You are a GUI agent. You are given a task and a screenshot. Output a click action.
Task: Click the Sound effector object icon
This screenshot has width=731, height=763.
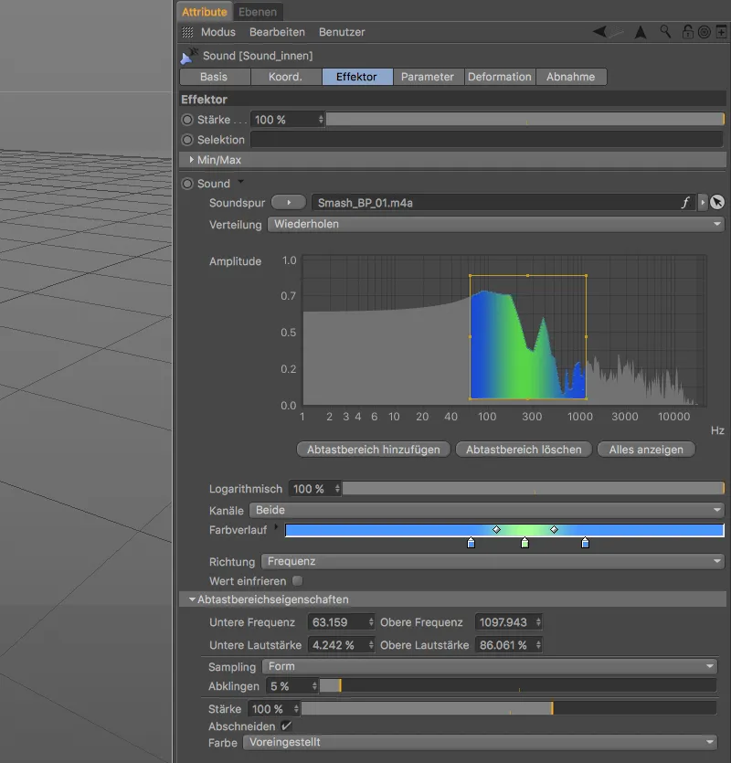tap(189, 56)
